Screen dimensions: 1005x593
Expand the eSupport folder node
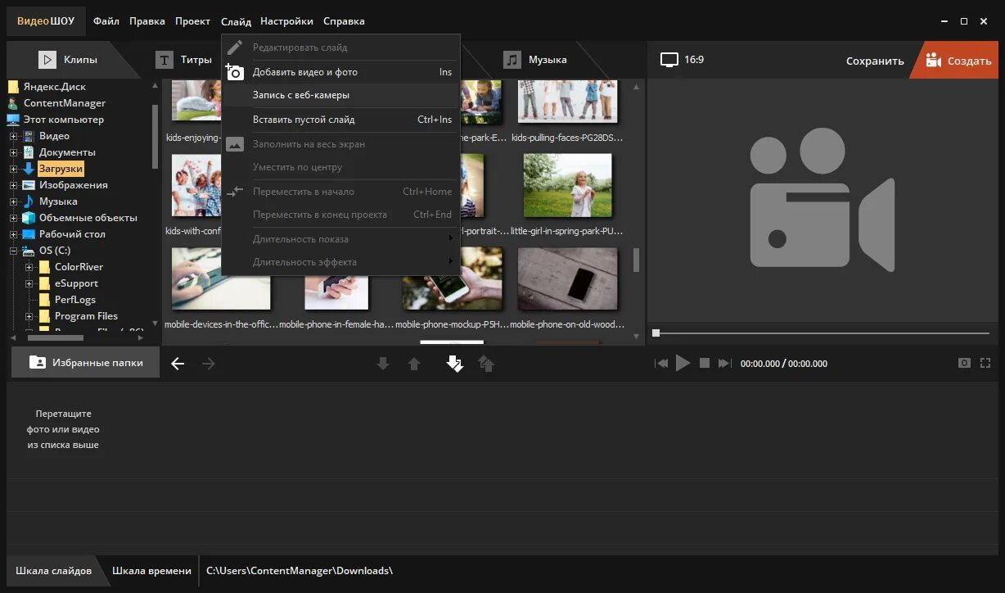click(29, 283)
